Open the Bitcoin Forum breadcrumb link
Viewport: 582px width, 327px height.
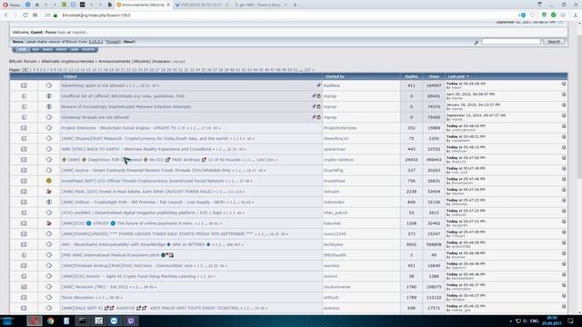click(x=23, y=61)
